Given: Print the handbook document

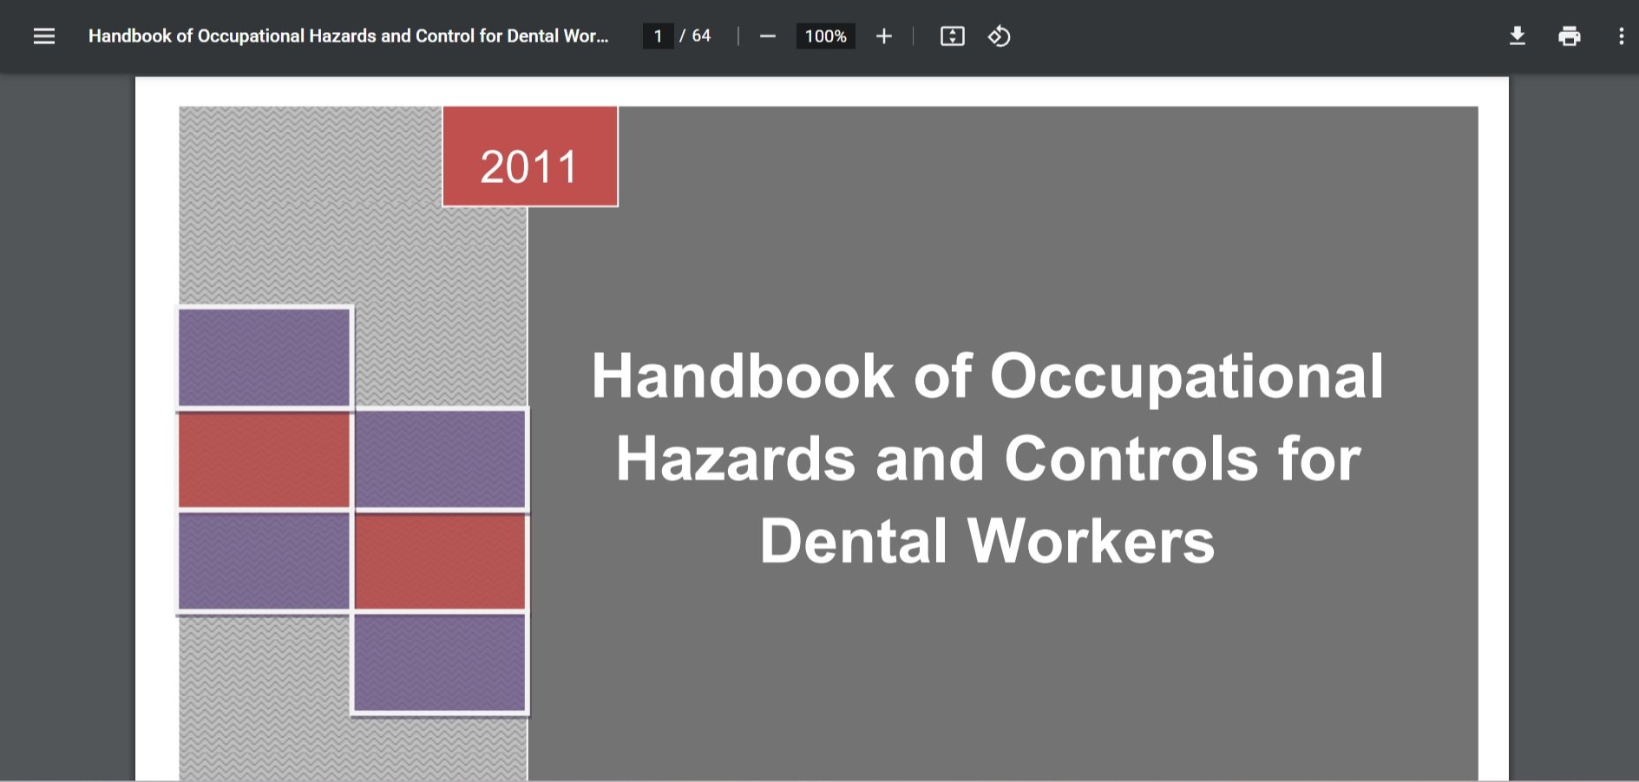Looking at the screenshot, I should pos(1569,36).
